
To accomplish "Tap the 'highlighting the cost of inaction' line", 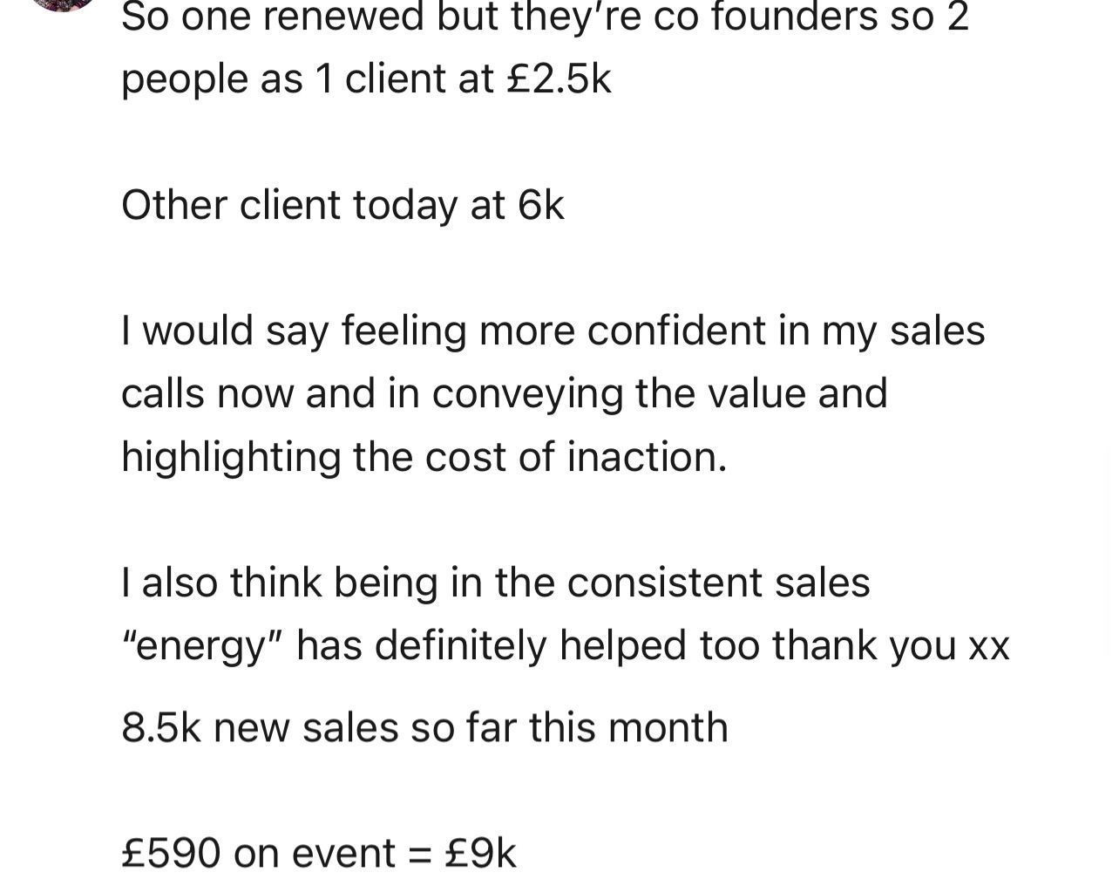I will [424, 457].
